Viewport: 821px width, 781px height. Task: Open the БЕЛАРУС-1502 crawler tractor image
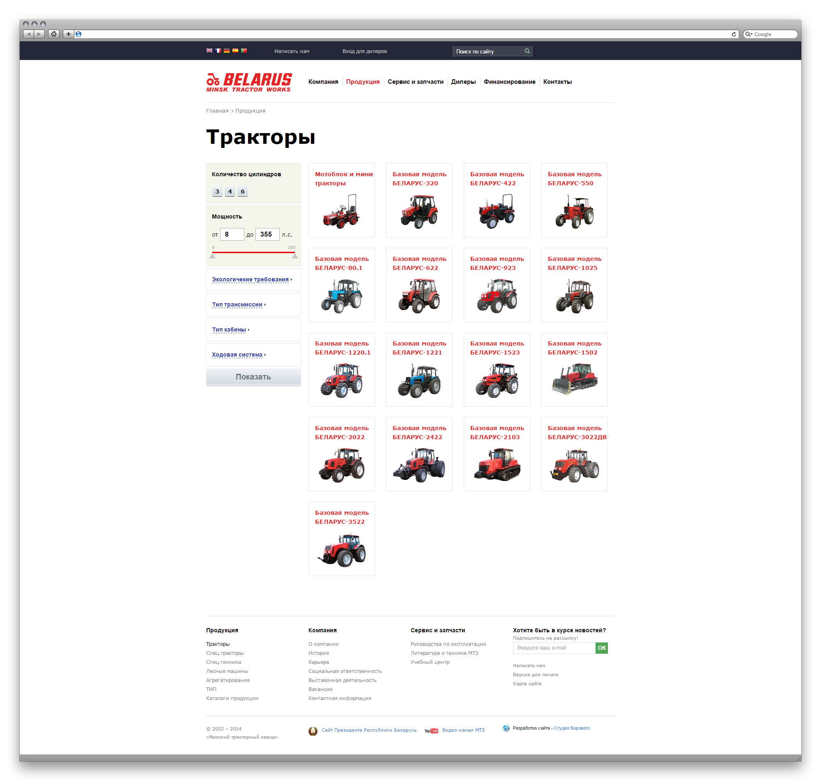click(574, 379)
